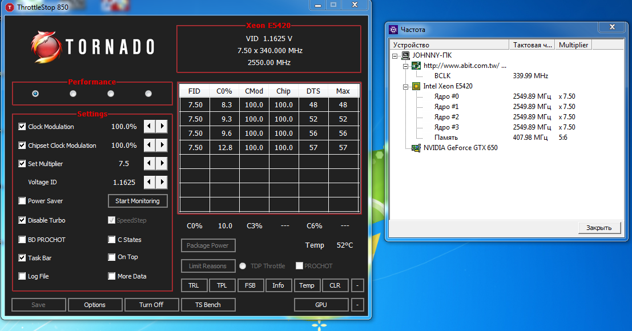Select Ядро #2 row
Image resolution: width=632 pixels, height=331 pixels.
coord(446,117)
